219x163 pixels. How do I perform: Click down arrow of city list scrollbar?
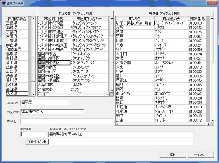click(112, 91)
